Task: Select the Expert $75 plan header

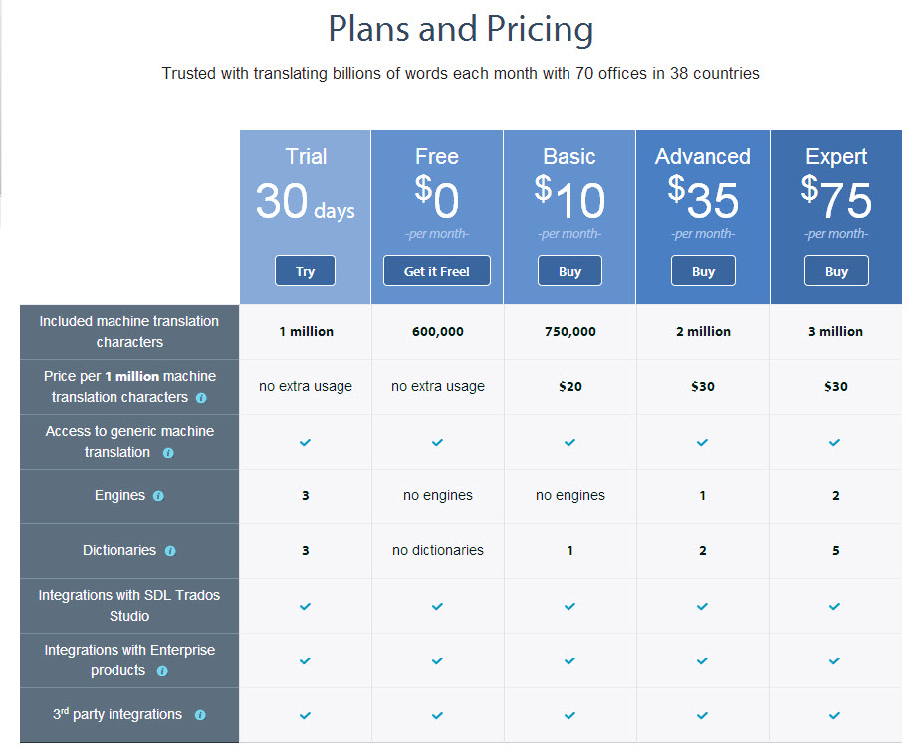Action: tap(836, 217)
